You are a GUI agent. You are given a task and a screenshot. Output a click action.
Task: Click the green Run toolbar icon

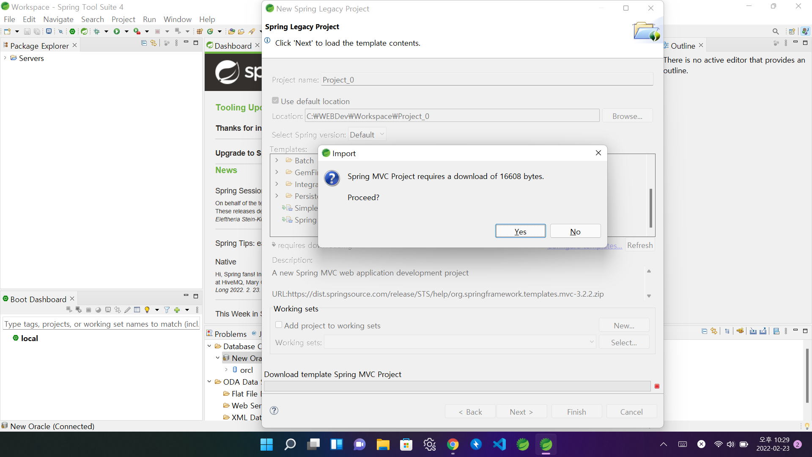pos(117,31)
